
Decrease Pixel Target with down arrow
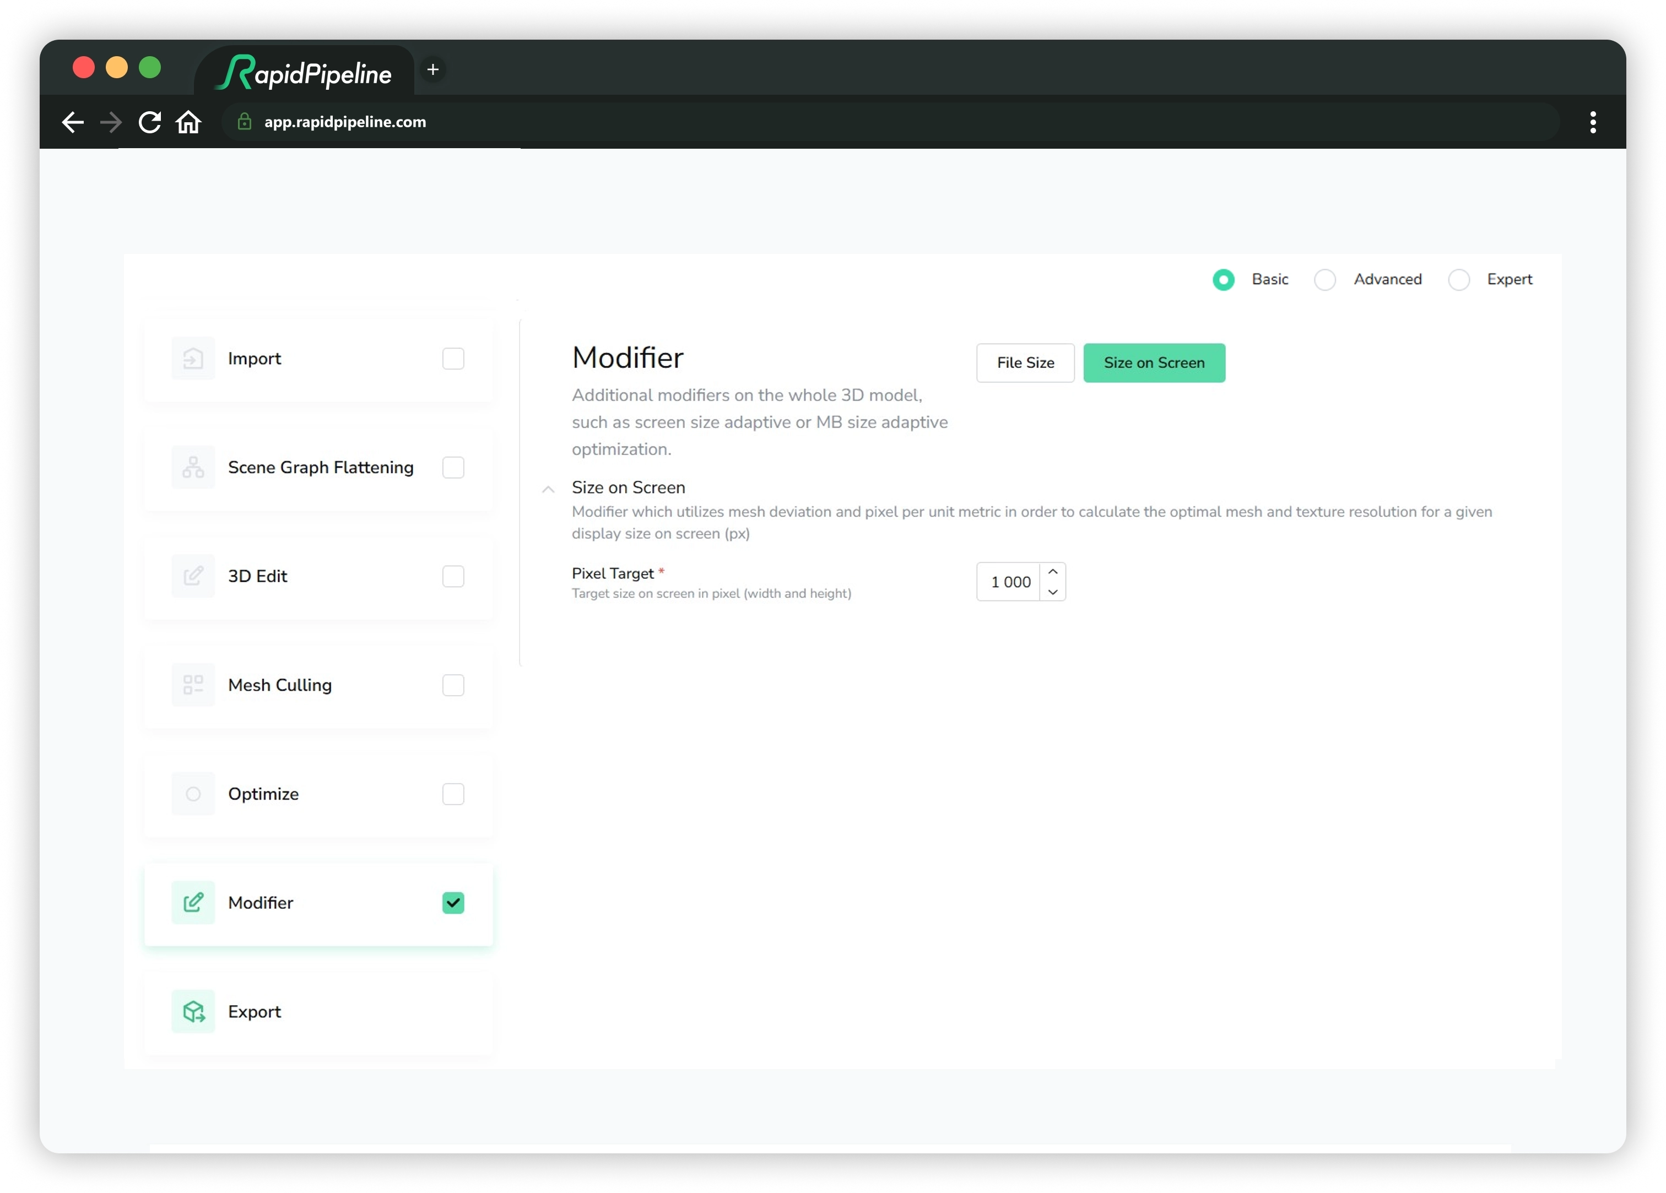point(1053,592)
